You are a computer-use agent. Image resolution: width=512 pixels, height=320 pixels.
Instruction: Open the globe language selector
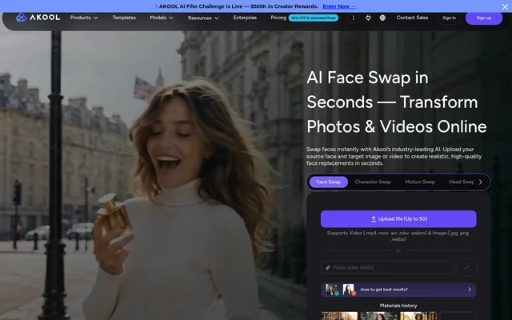point(382,18)
